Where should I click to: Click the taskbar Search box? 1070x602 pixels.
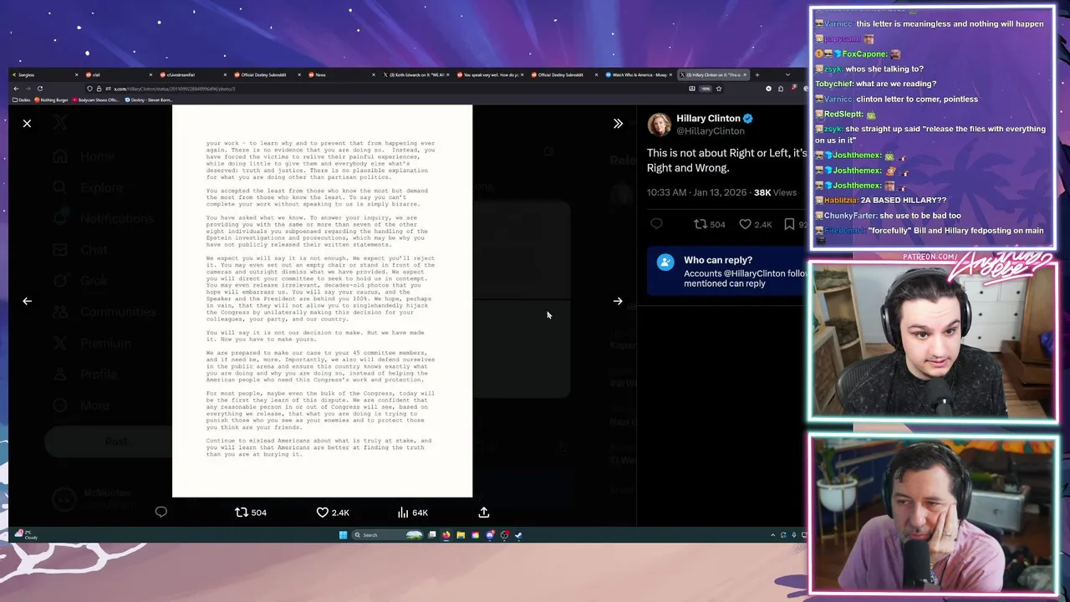coord(389,535)
